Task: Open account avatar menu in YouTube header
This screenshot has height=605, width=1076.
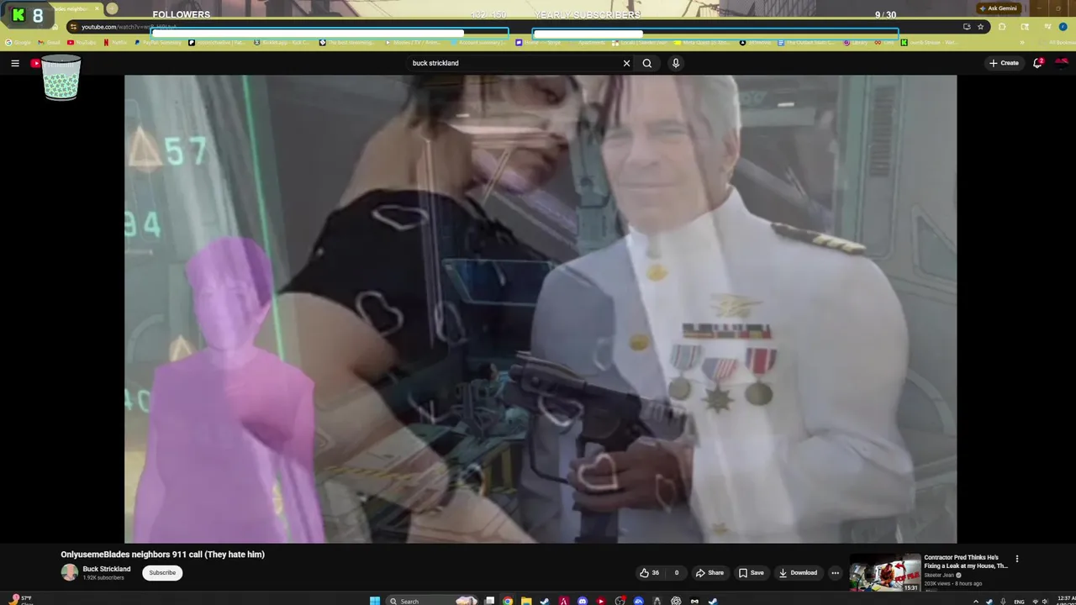Action: tap(1062, 63)
